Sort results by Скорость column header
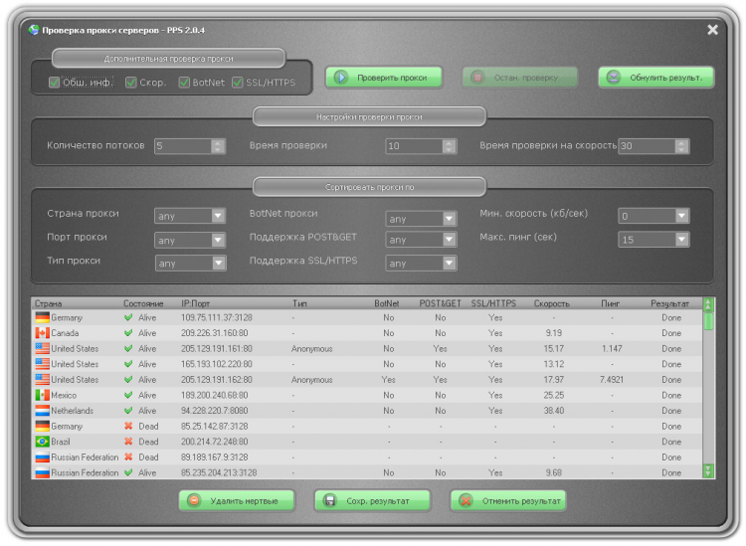Viewport: 746px width, 546px height. 551,303
